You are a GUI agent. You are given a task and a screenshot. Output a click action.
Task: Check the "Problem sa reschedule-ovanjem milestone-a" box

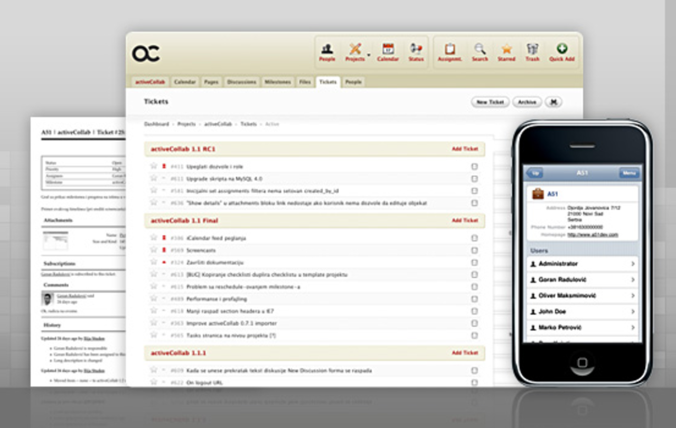click(x=474, y=287)
